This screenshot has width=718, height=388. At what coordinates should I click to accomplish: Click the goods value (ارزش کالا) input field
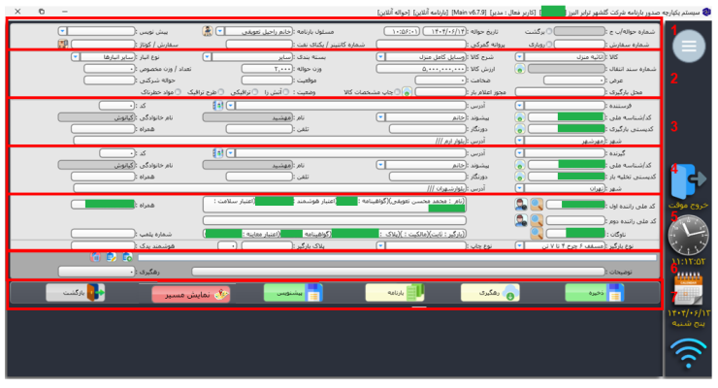click(x=420, y=69)
